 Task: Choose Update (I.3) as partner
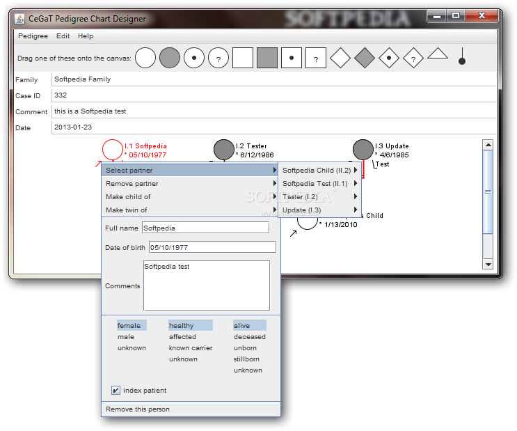pos(320,210)
